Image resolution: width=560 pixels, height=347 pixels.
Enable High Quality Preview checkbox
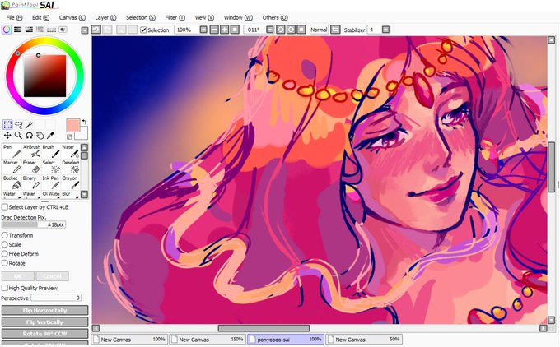[5, 288]
